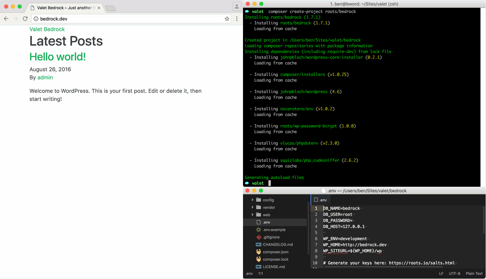Click squizlabs/php_codesniffer in terminal output
The height and width of the screenshot is (279, 486).
[x=310, y=160]
